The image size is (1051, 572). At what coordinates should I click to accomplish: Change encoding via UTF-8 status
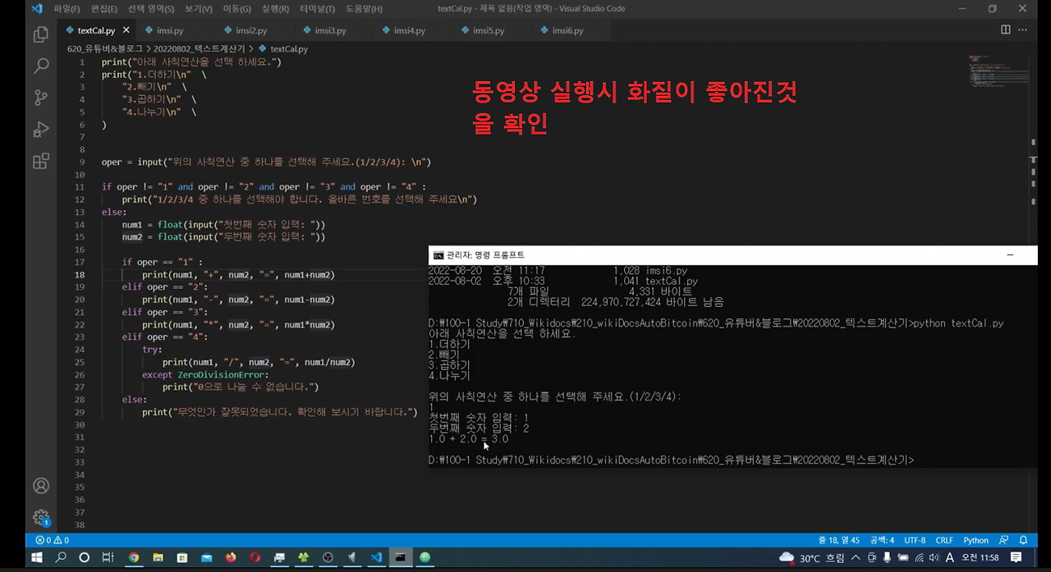[x=915, y=540]
